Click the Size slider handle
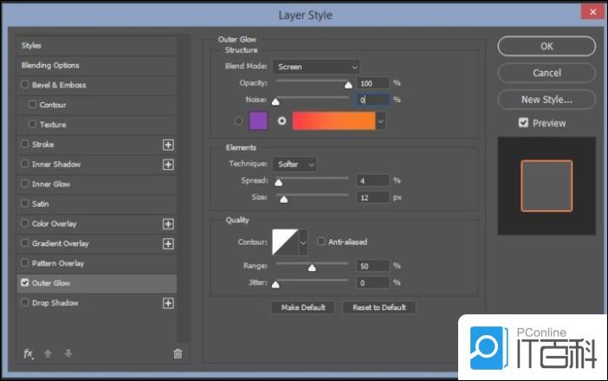The width and height of the screenshot is (608, 381). [x=284, y=200]
